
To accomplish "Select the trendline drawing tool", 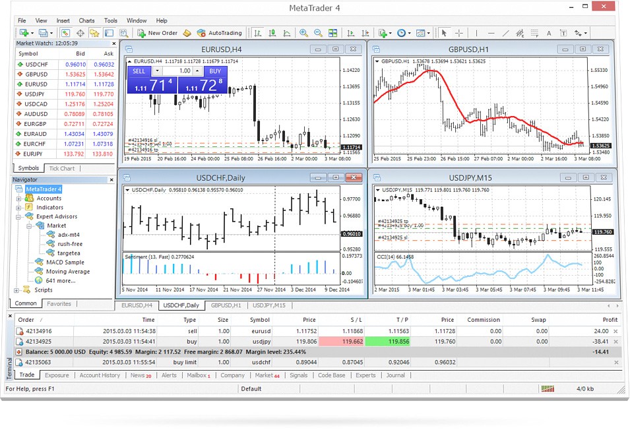I will (506, 32).
